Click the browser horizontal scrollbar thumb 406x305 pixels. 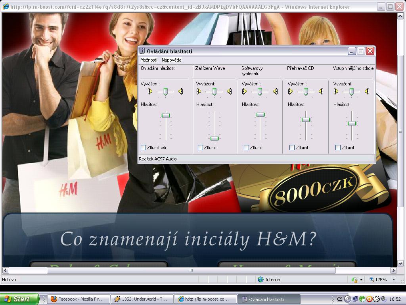(x=191, y=270)
